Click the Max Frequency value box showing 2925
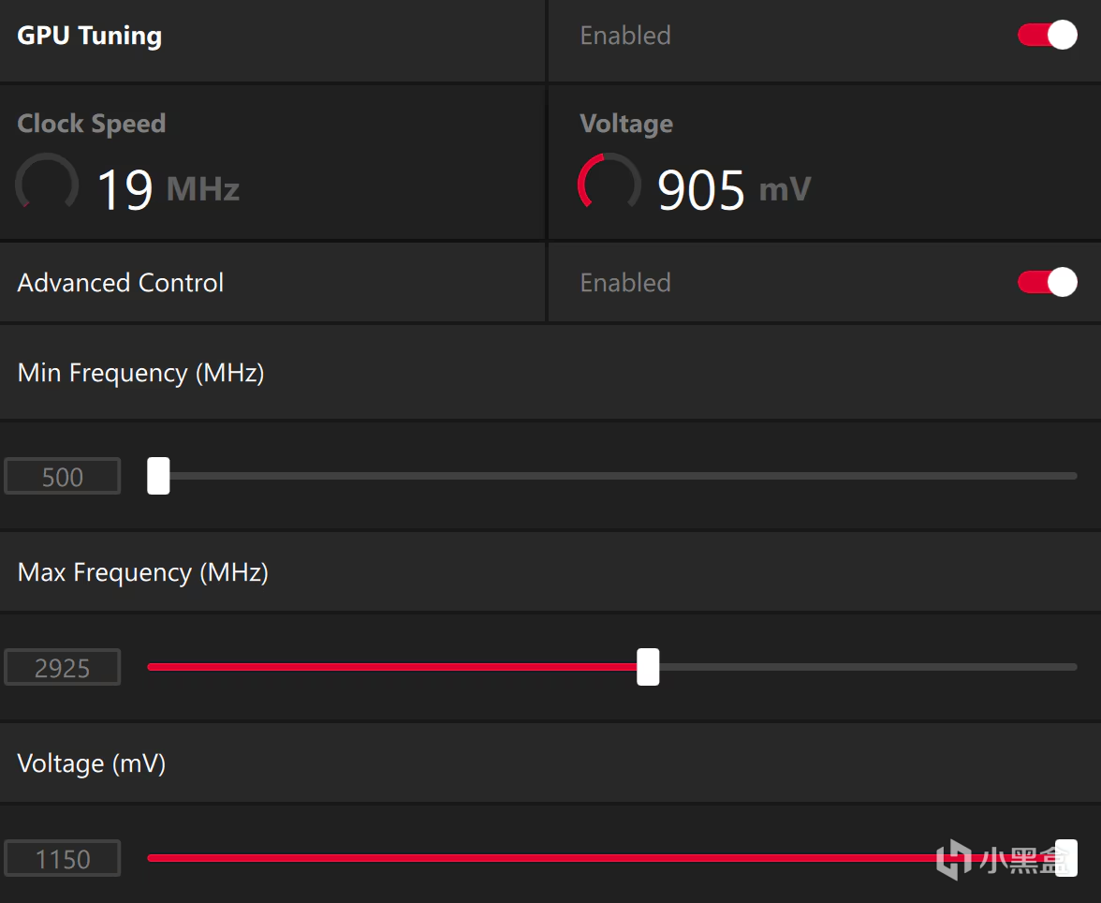This screenshot has height=903, width=1101. pos(63,668)
